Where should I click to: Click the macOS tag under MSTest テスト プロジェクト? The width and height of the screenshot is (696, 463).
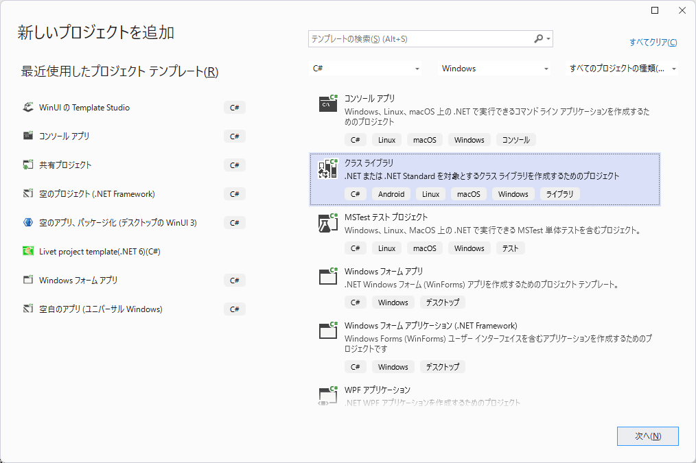click(425, 248)
